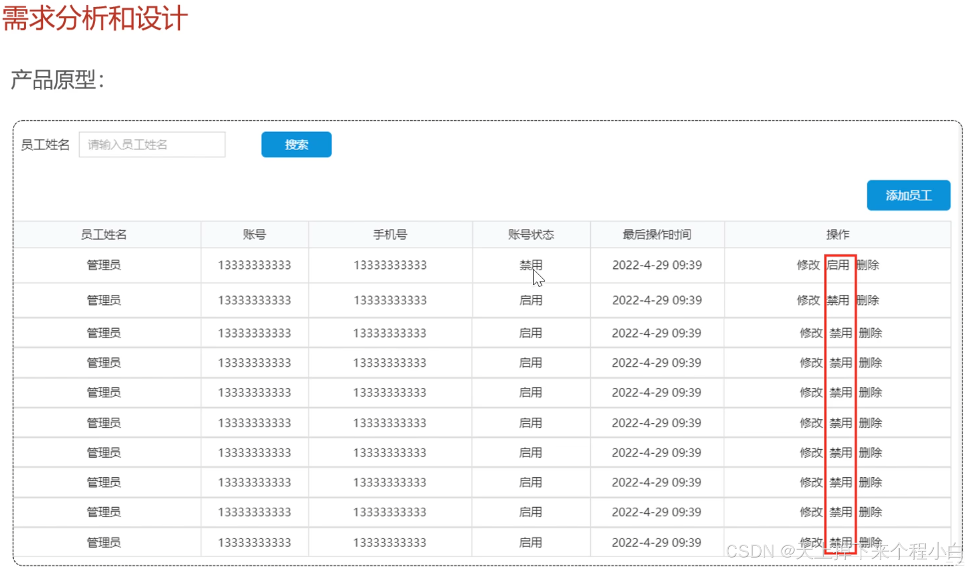Click 删除 link in first table row
Image resolution: width=967 pixels, height=567 pixels.
coord(868,265)
